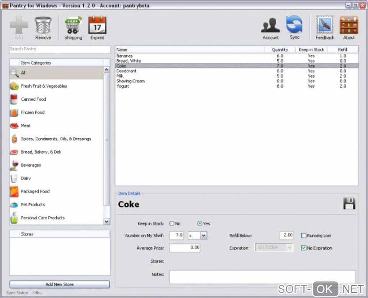
Task: Select the Dairy milk glass icon
Action: click(x=14, y=179)
